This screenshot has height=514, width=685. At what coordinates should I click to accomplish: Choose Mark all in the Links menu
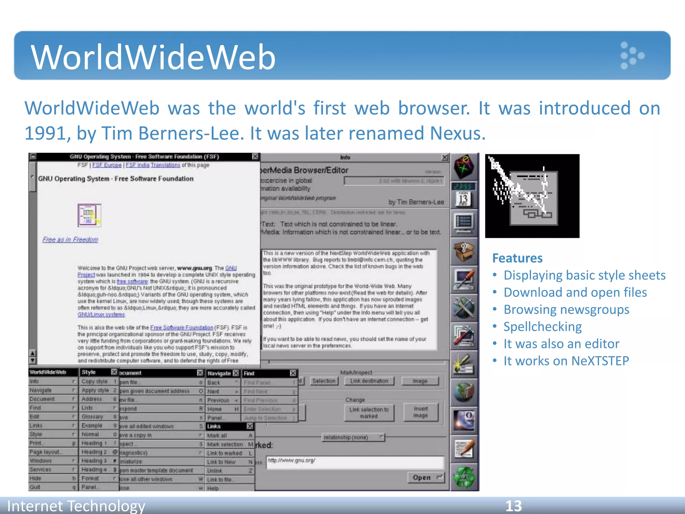click(x=230, y=435)
